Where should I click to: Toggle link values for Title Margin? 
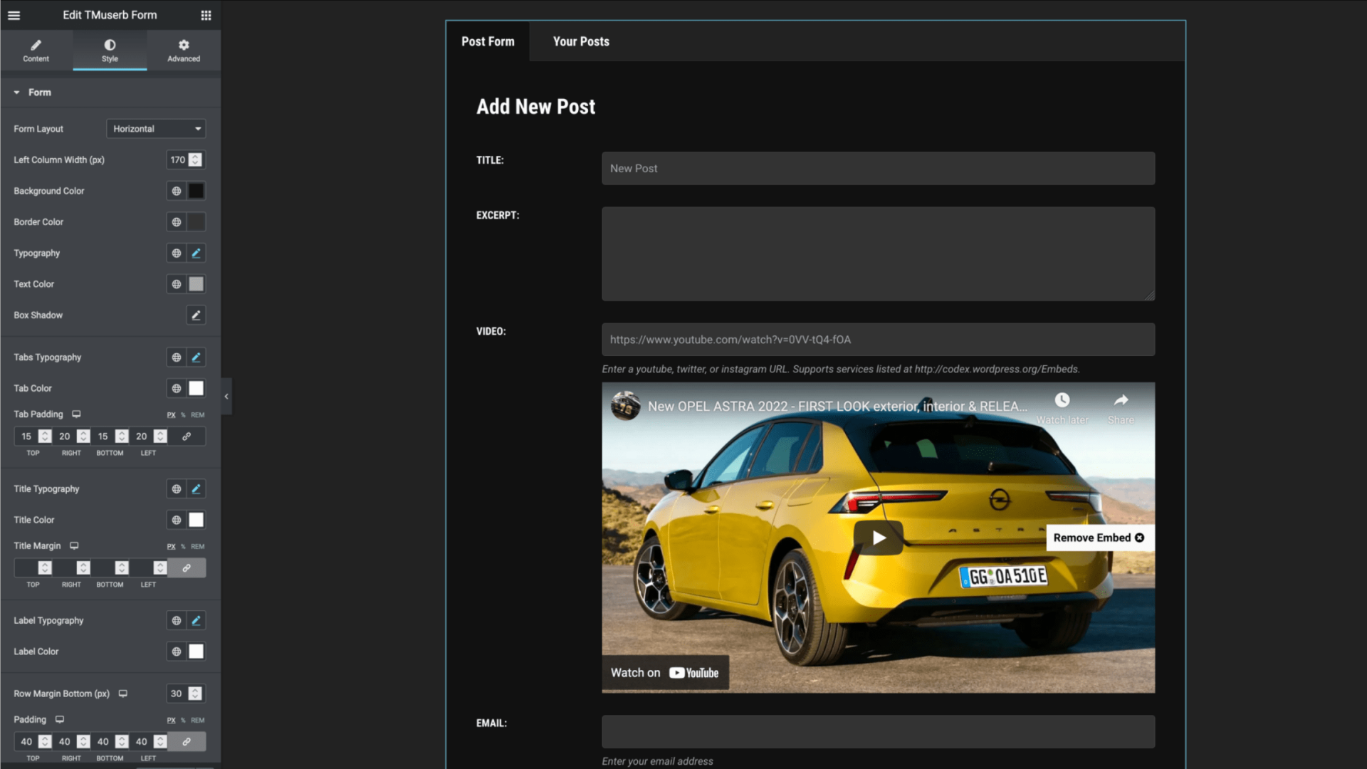(187, 568)
